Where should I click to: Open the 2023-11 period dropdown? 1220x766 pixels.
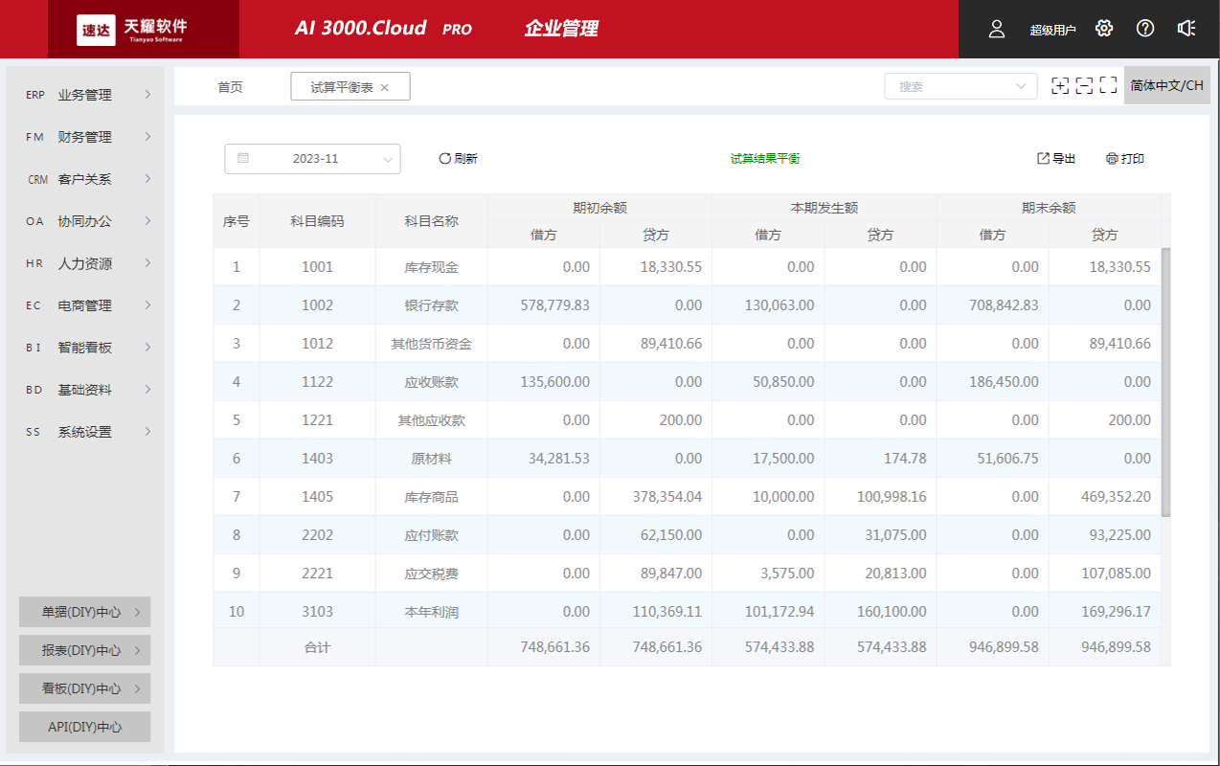[316, 158]
